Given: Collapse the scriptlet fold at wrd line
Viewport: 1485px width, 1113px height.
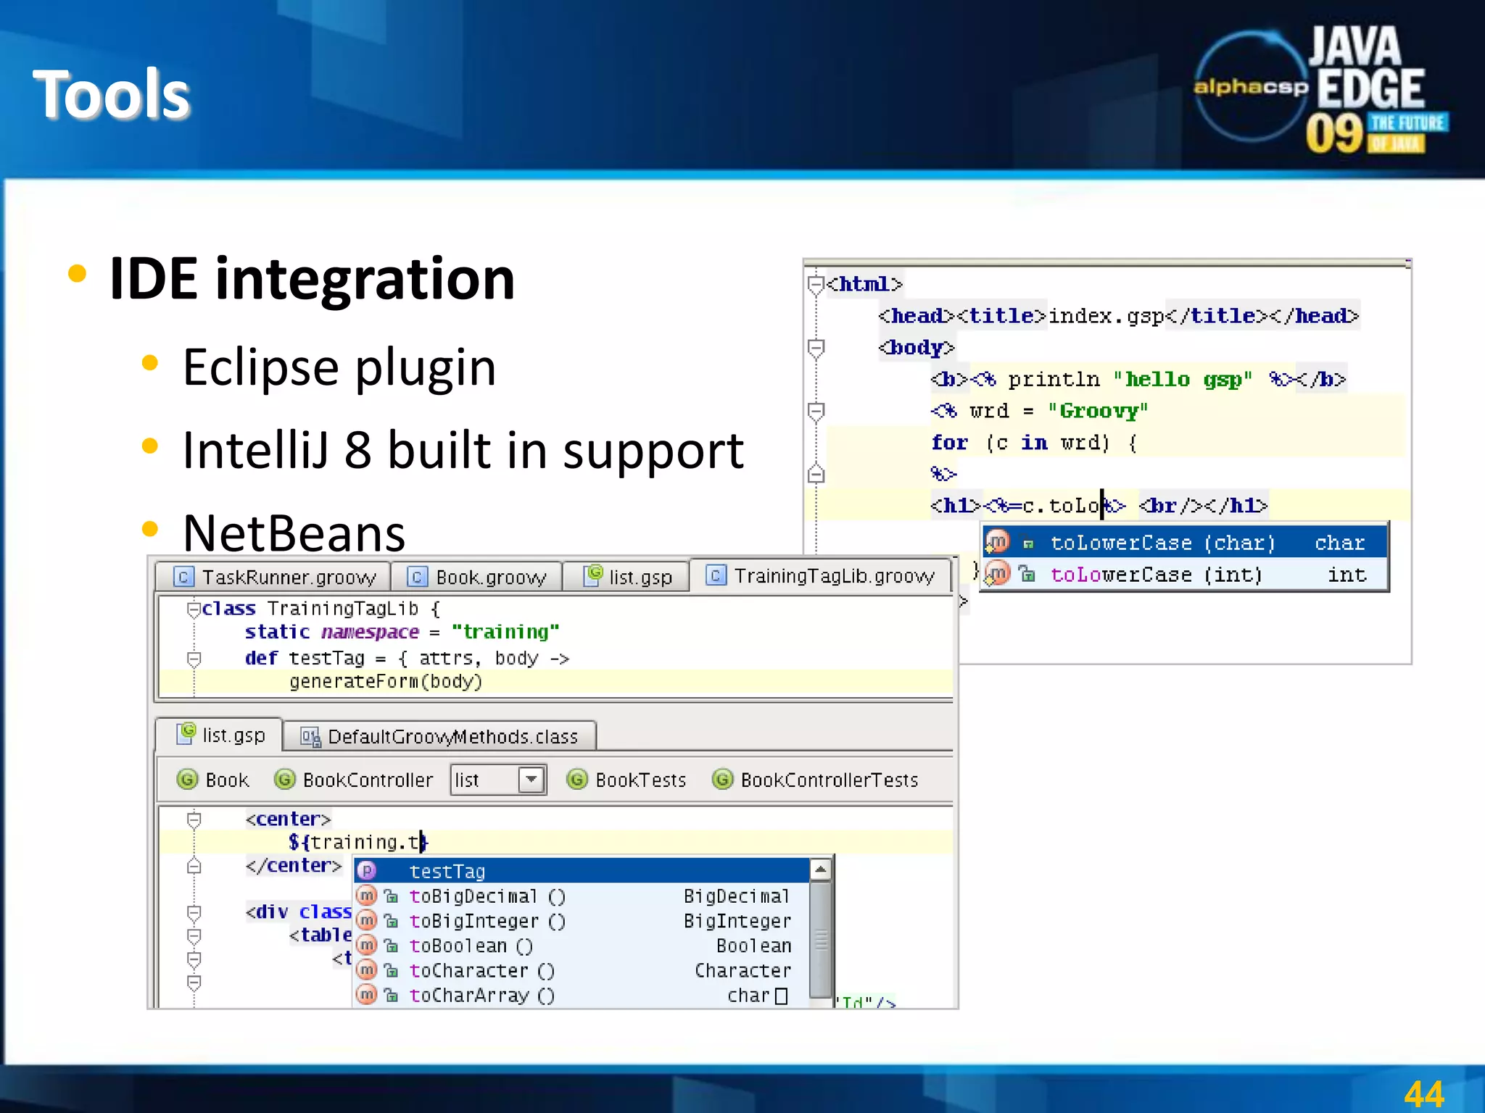Looking at the screenshot, I should click(x=816, y=411).
